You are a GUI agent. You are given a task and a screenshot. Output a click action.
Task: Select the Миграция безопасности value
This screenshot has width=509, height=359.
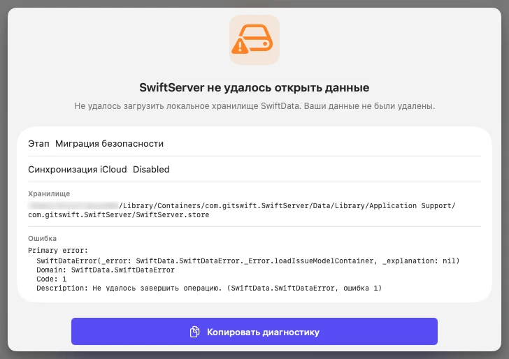109,144
